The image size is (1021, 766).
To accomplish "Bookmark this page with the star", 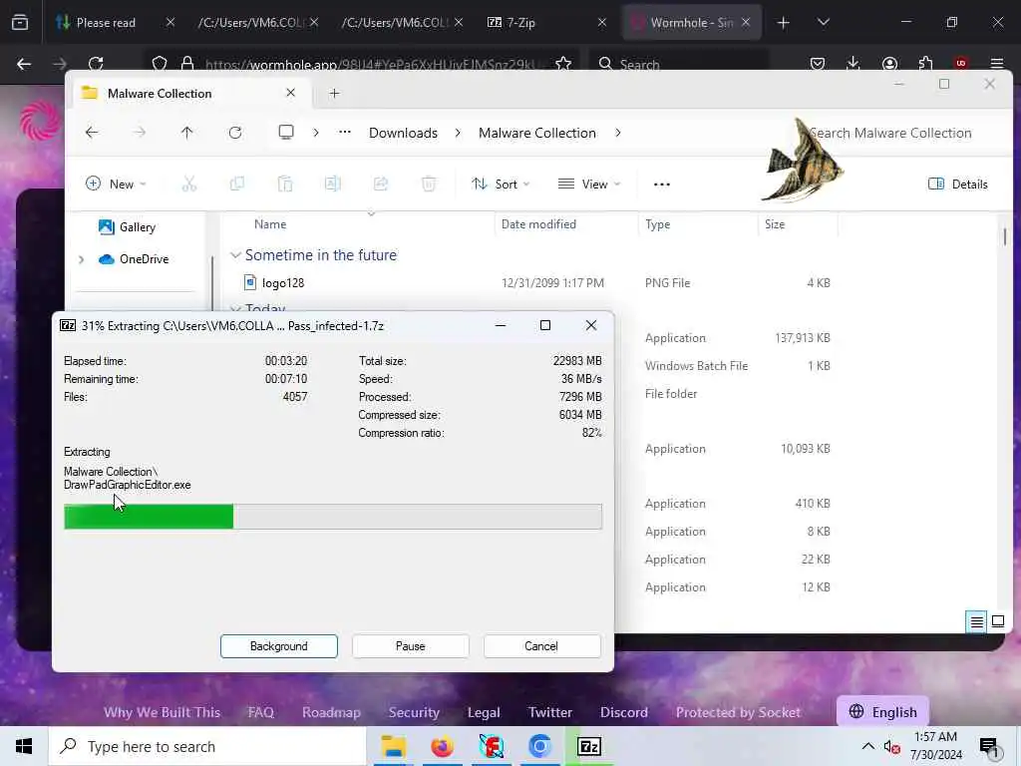I will click(563, 64).
